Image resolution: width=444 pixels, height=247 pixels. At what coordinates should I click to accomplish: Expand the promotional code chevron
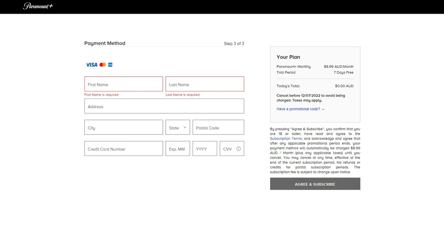click(x=323, y=109)
